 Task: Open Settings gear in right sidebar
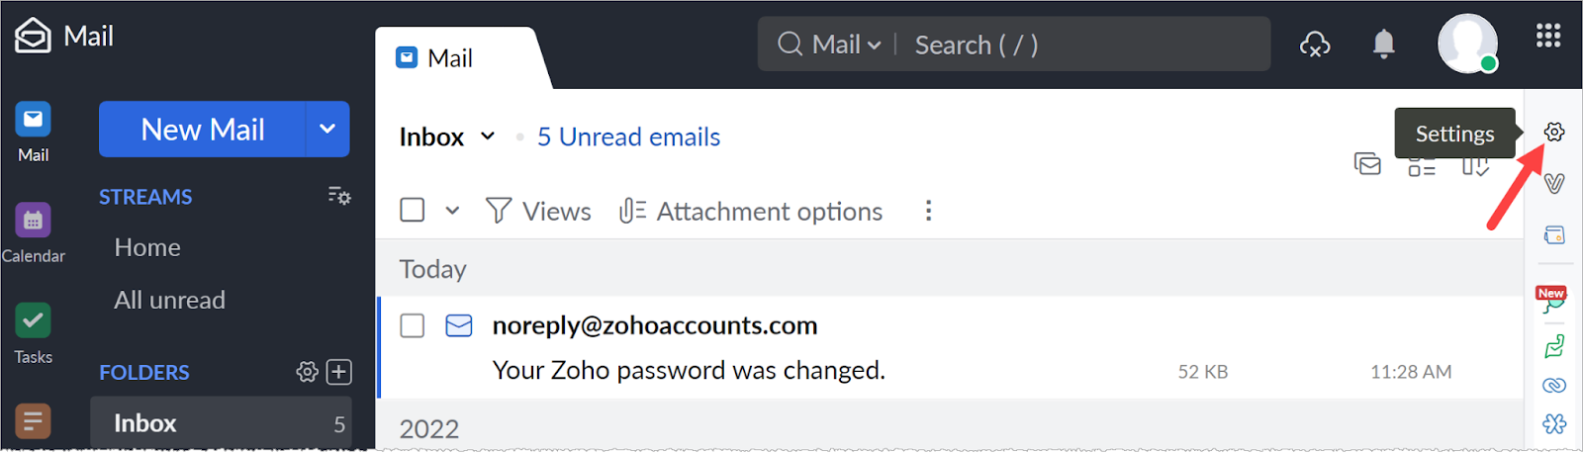[1554, 133]
